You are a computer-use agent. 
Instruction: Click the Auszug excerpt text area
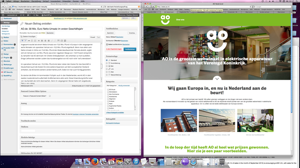pos(60,108)
